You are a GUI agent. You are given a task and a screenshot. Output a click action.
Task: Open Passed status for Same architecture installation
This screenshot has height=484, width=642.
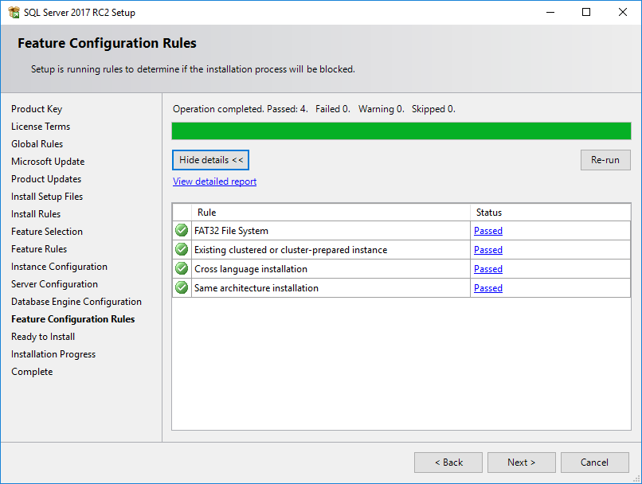coord(488,288)
